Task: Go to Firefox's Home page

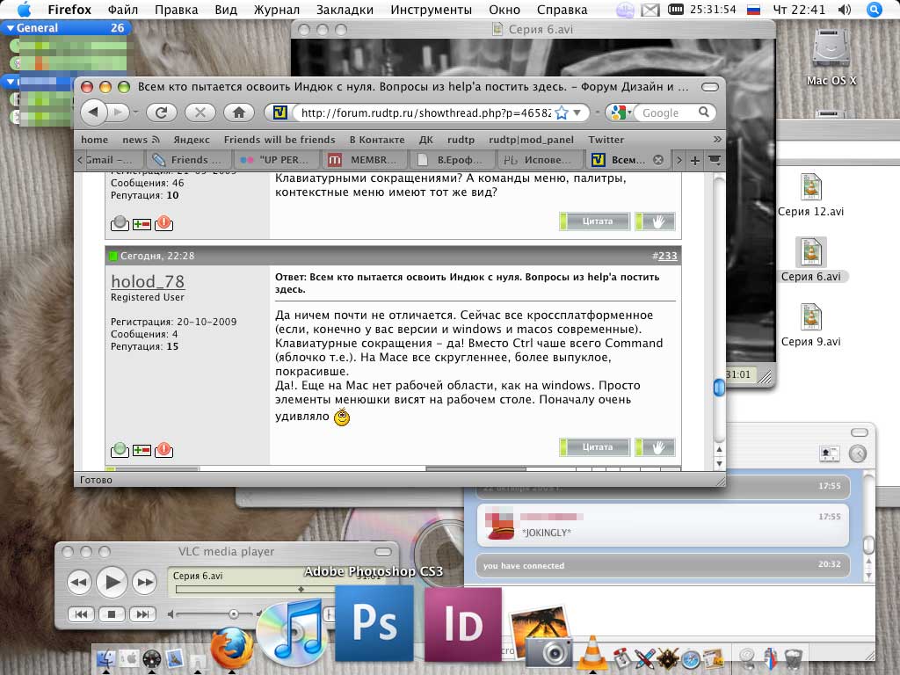Action: pos(239,112)
